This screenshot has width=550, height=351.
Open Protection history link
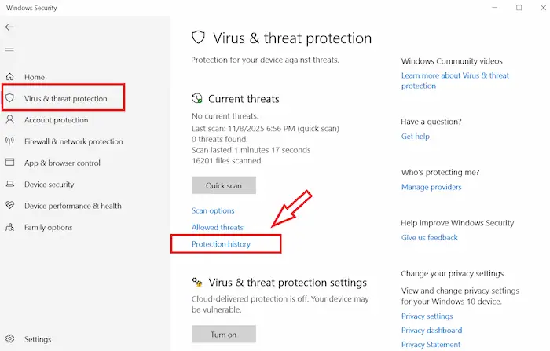(x=221, y=244)
